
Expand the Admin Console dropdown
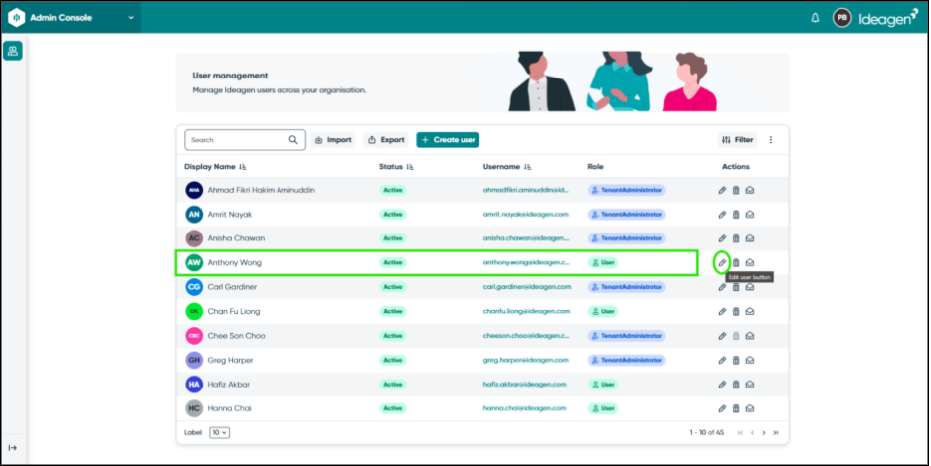pyautogui.click(x=131, y=17)
